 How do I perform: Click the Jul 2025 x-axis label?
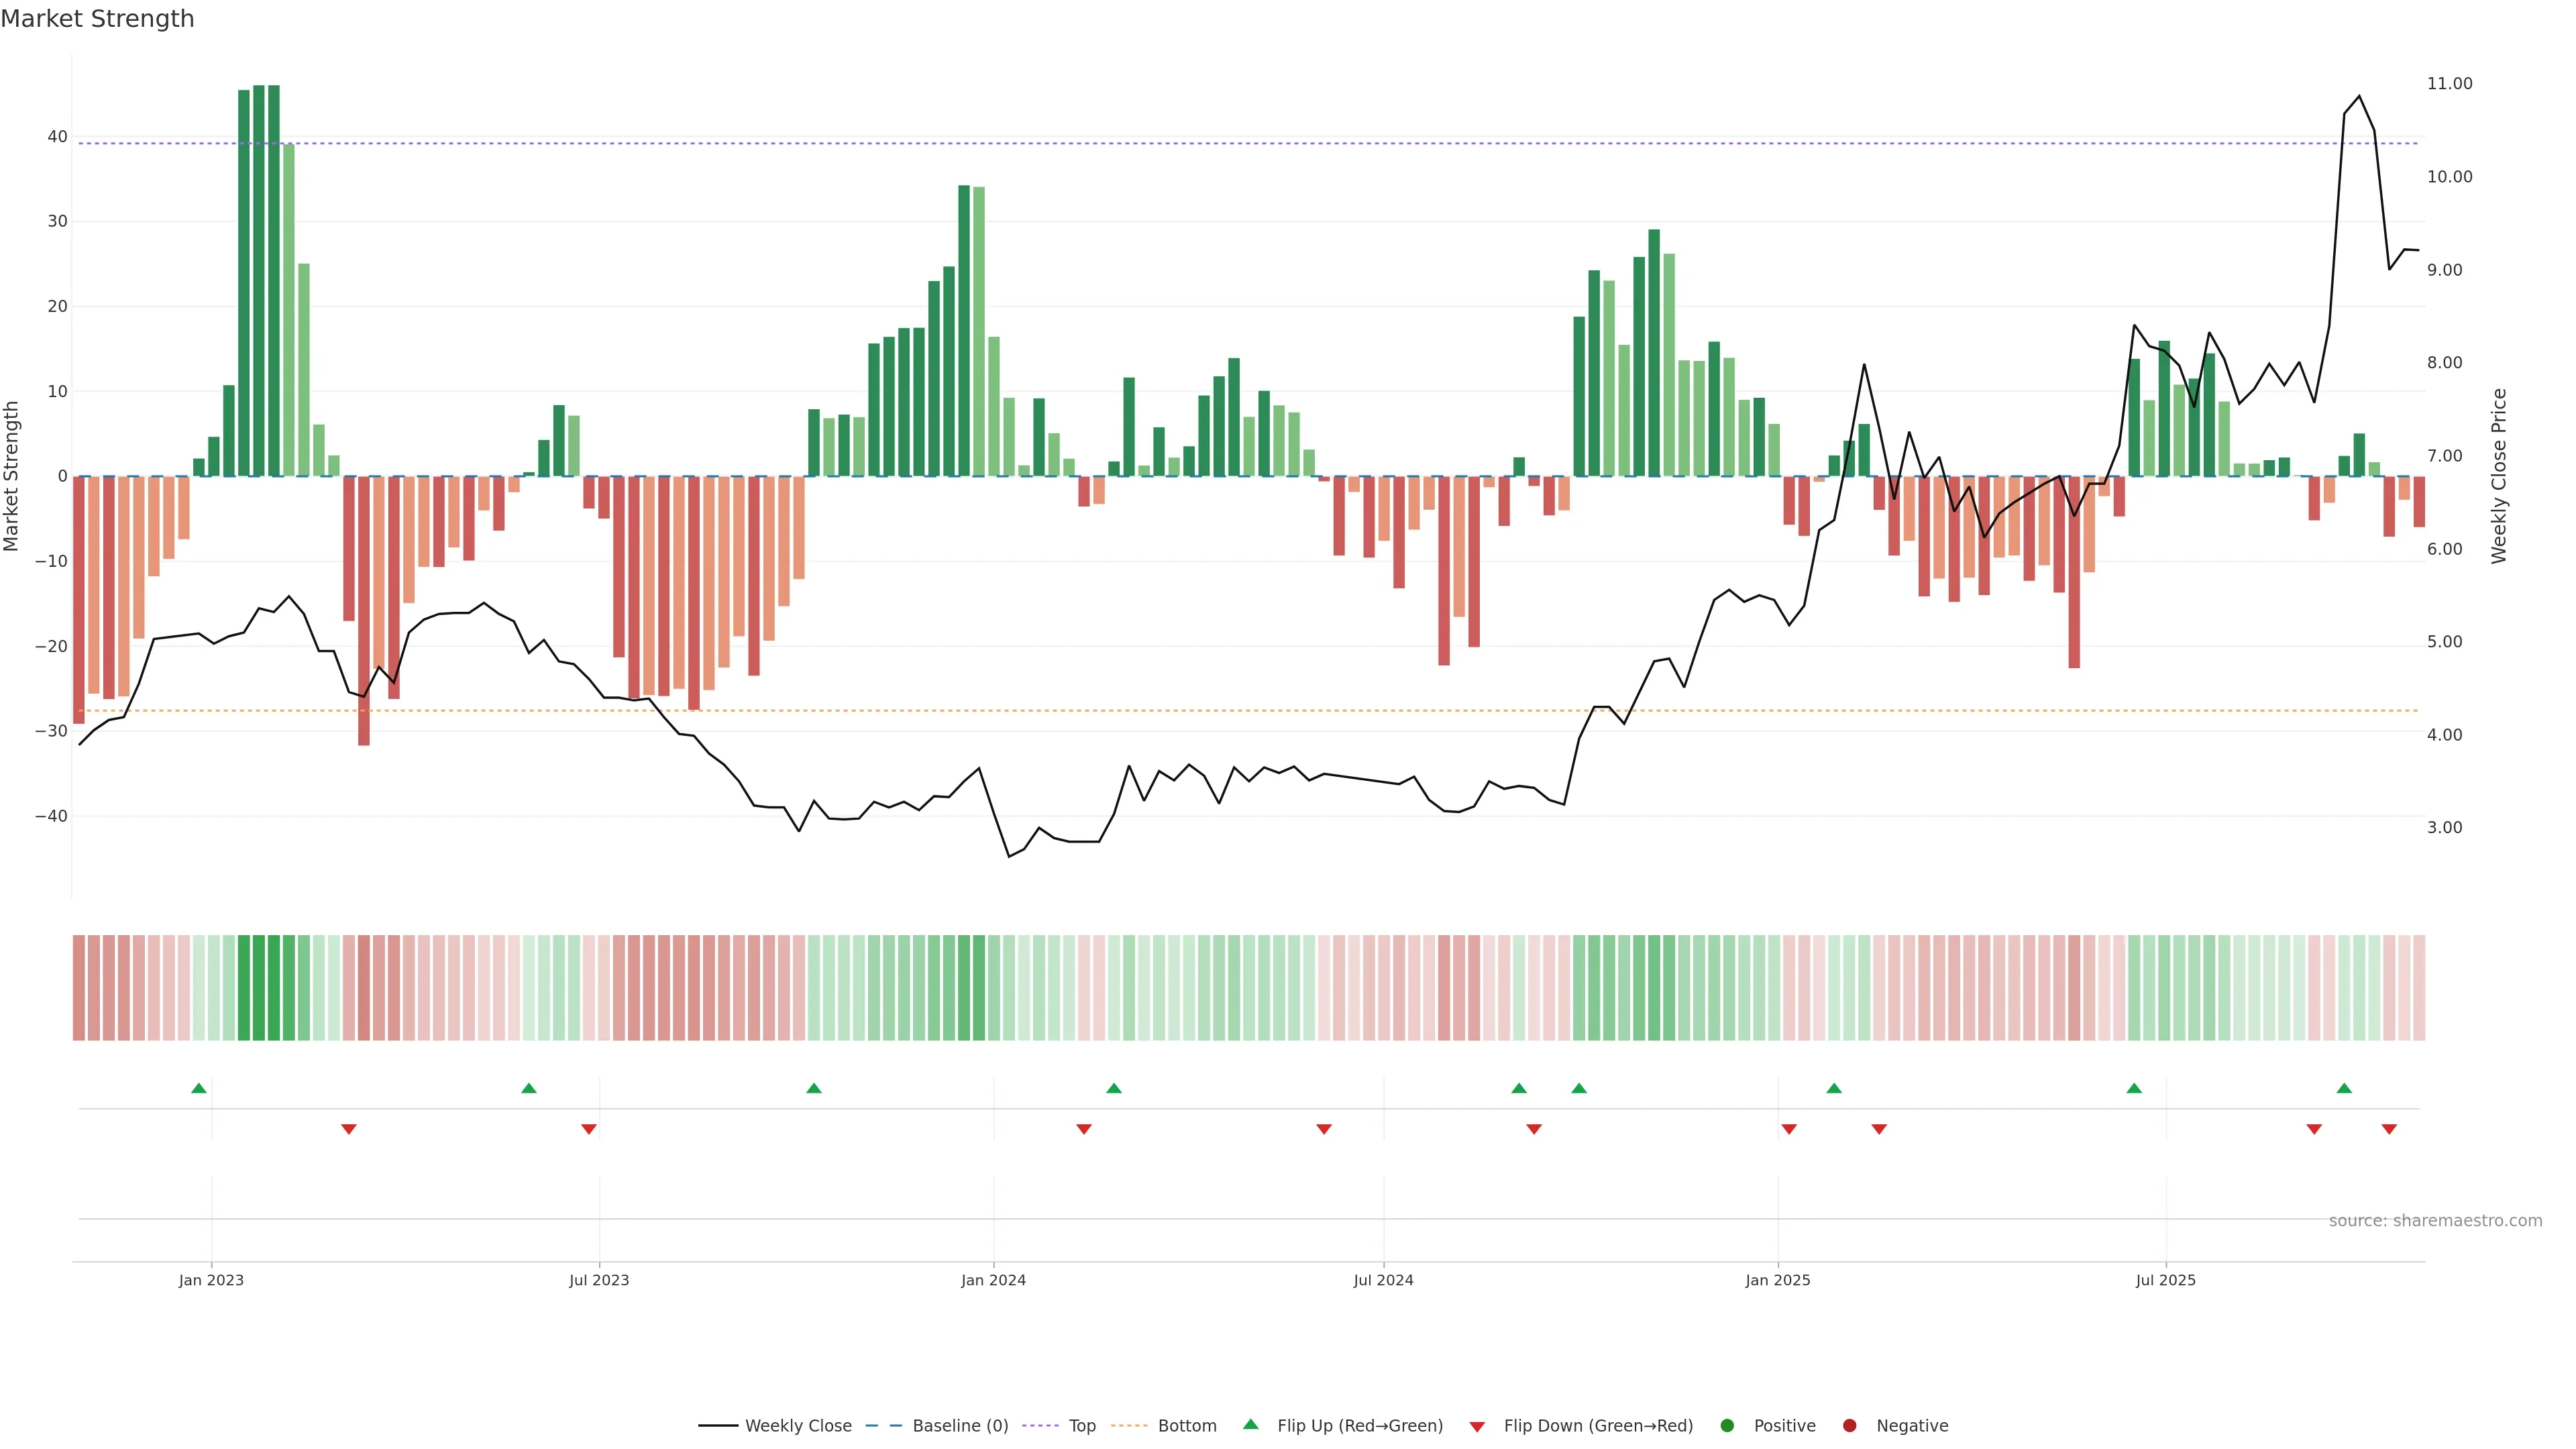[x=2165, y=1280]
